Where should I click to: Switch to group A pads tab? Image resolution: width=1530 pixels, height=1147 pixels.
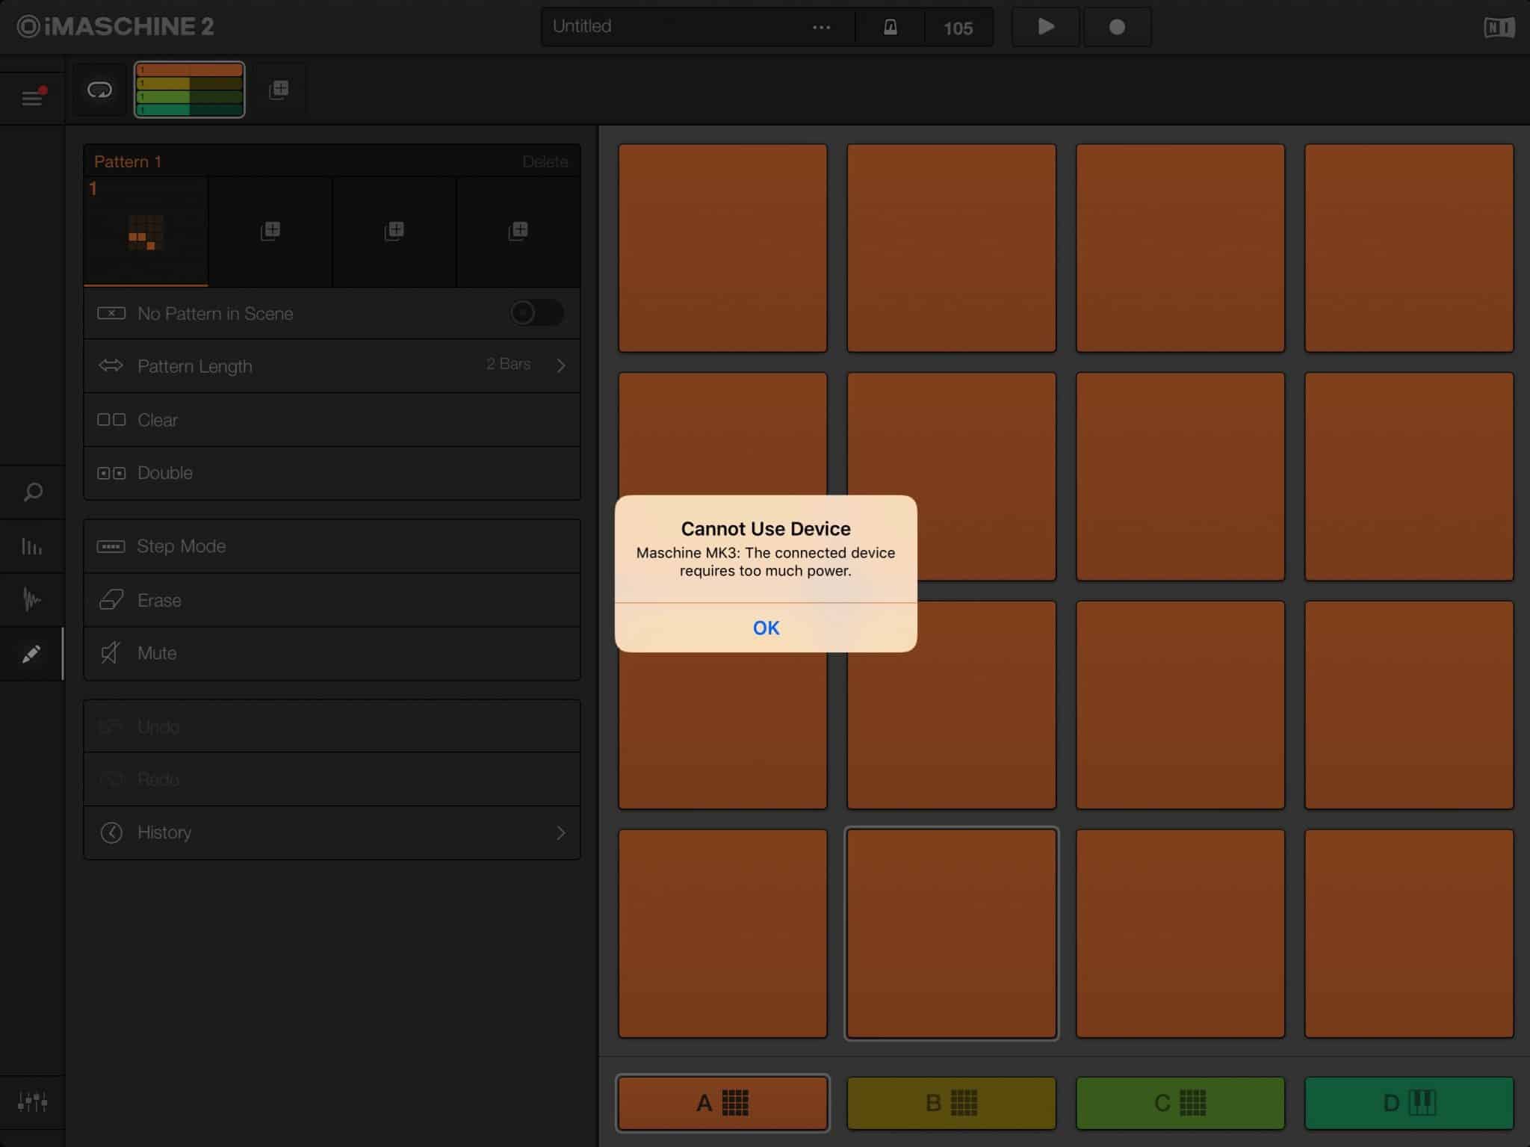722,1103
